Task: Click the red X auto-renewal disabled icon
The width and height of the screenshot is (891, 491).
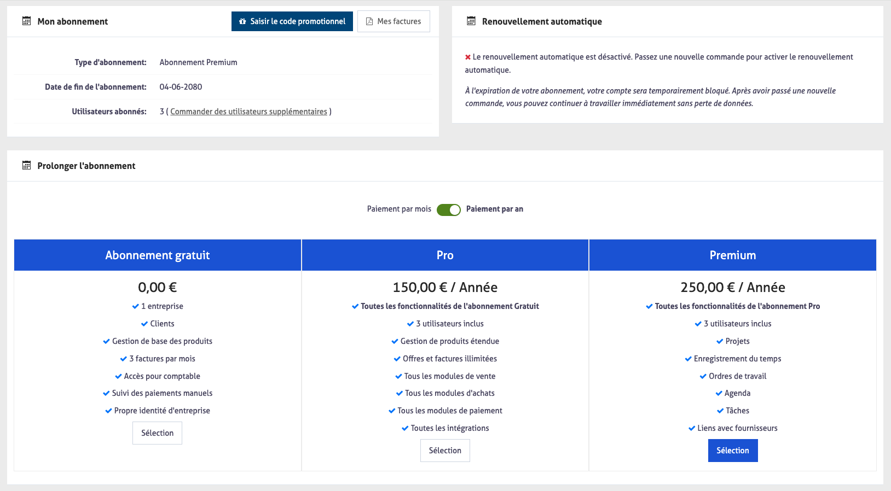Action: point(468,57)
